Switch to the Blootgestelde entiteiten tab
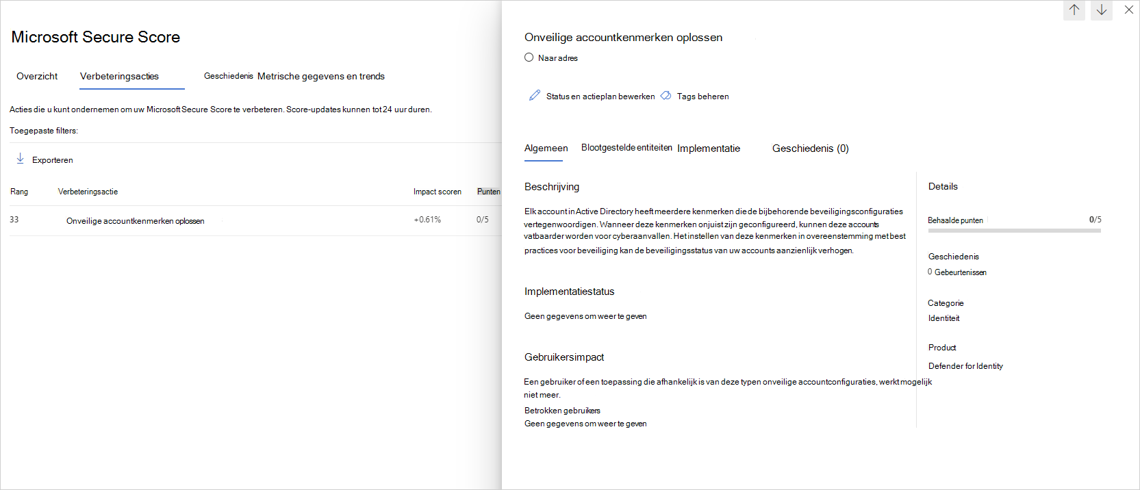Viewport: 1140px width, 490px height. [626, 147]
